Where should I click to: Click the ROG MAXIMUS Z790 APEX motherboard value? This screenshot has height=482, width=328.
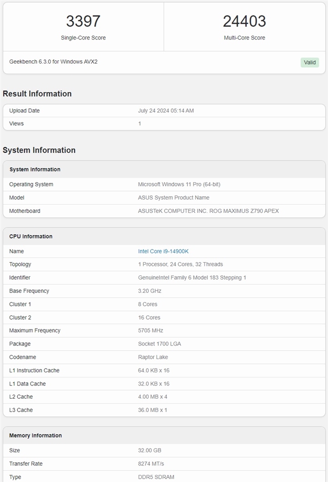[208, 211]
